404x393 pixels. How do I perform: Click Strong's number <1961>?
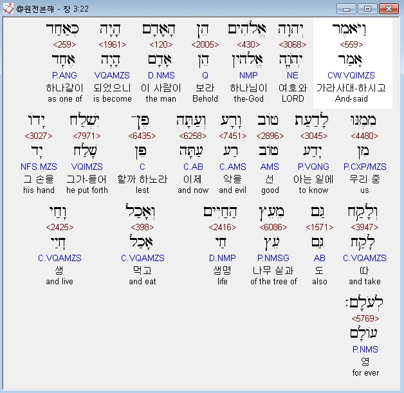113,44
